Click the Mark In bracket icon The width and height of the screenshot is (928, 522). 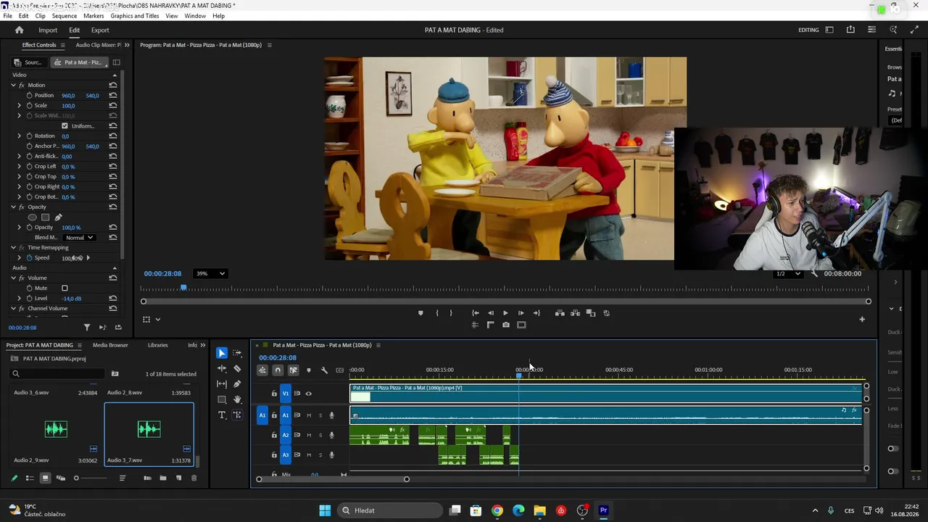[x=436, y=313]
